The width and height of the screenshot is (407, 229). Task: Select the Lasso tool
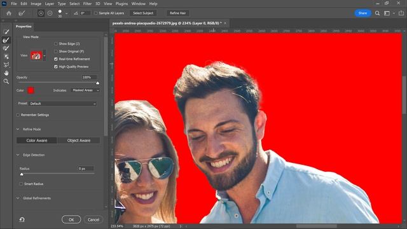point(6,65)
